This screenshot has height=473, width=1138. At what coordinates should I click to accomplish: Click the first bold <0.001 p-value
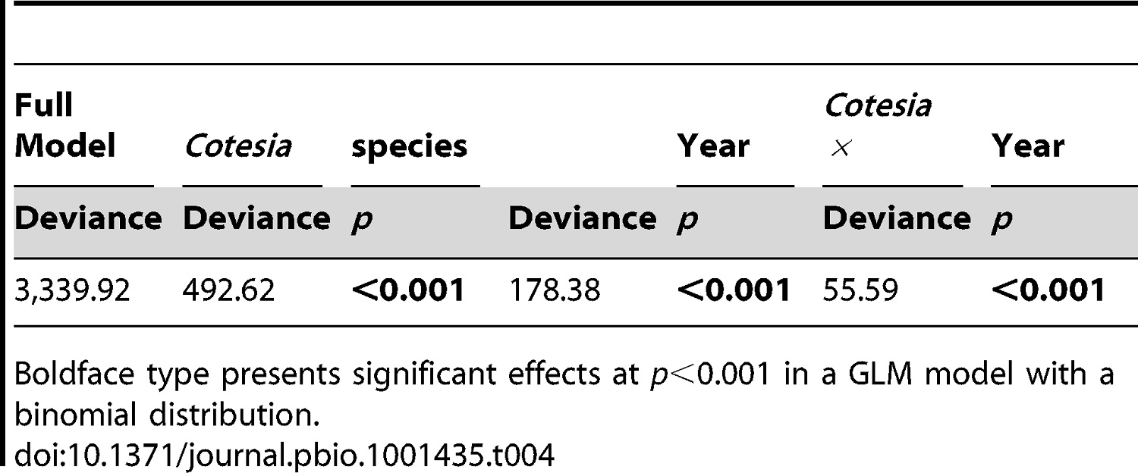click(407, 290)
